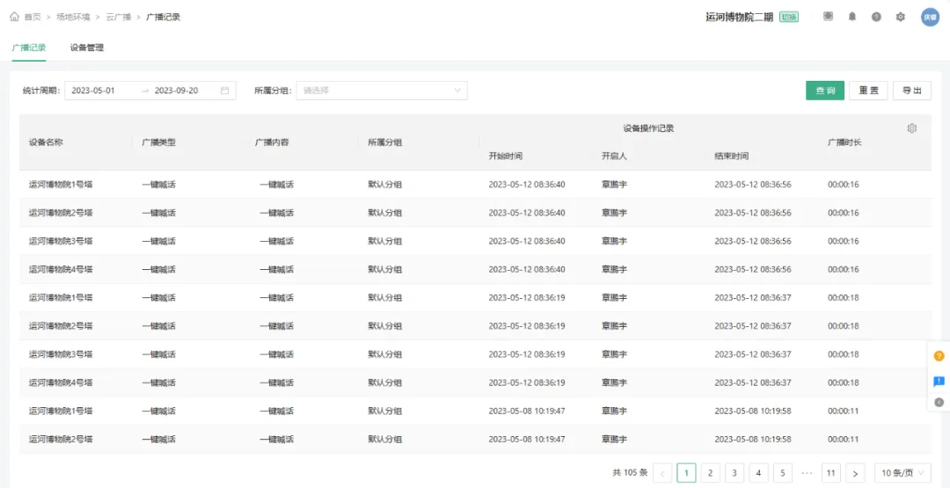Go to page 2
Screen dimensions: 950x488
(711, 473)
